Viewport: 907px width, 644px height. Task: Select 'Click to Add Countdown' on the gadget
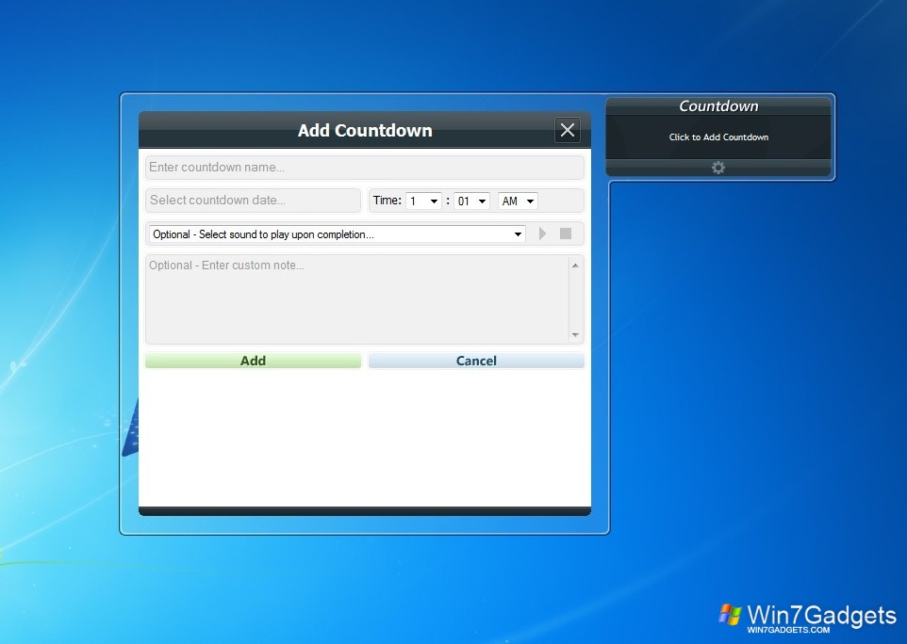click(x=718, y=137)
